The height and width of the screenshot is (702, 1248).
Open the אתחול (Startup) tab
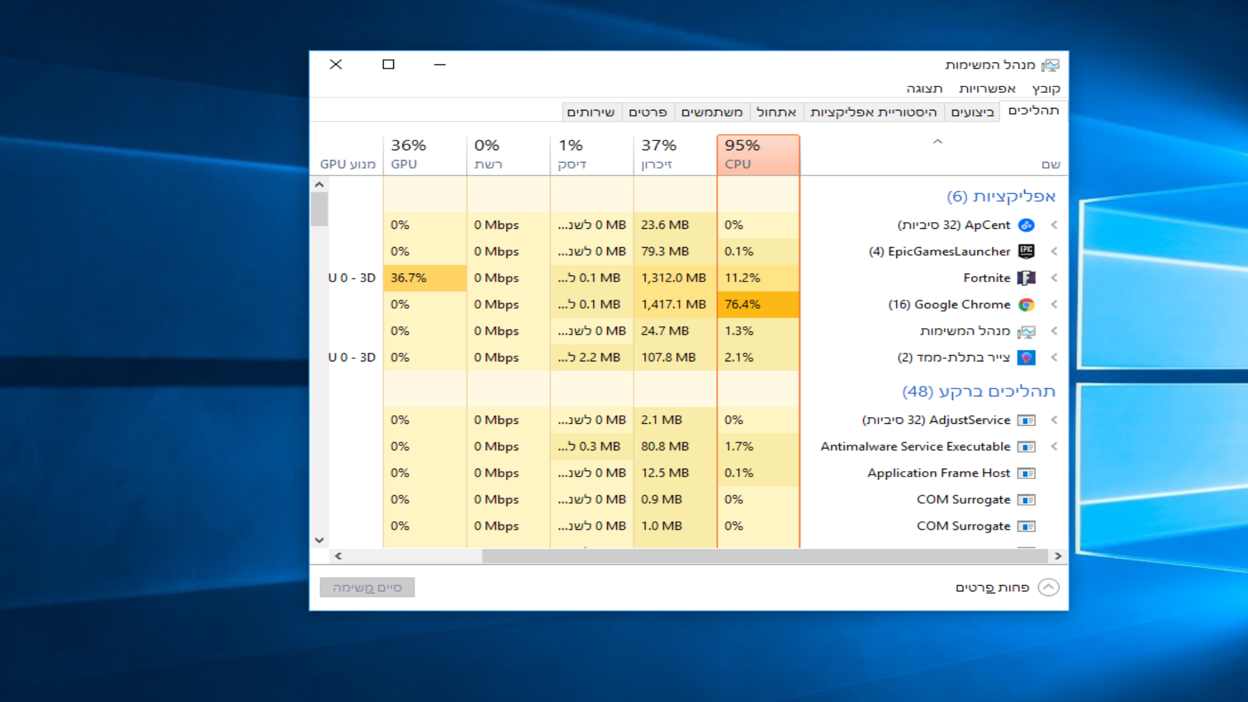click(x=777, y=112)
